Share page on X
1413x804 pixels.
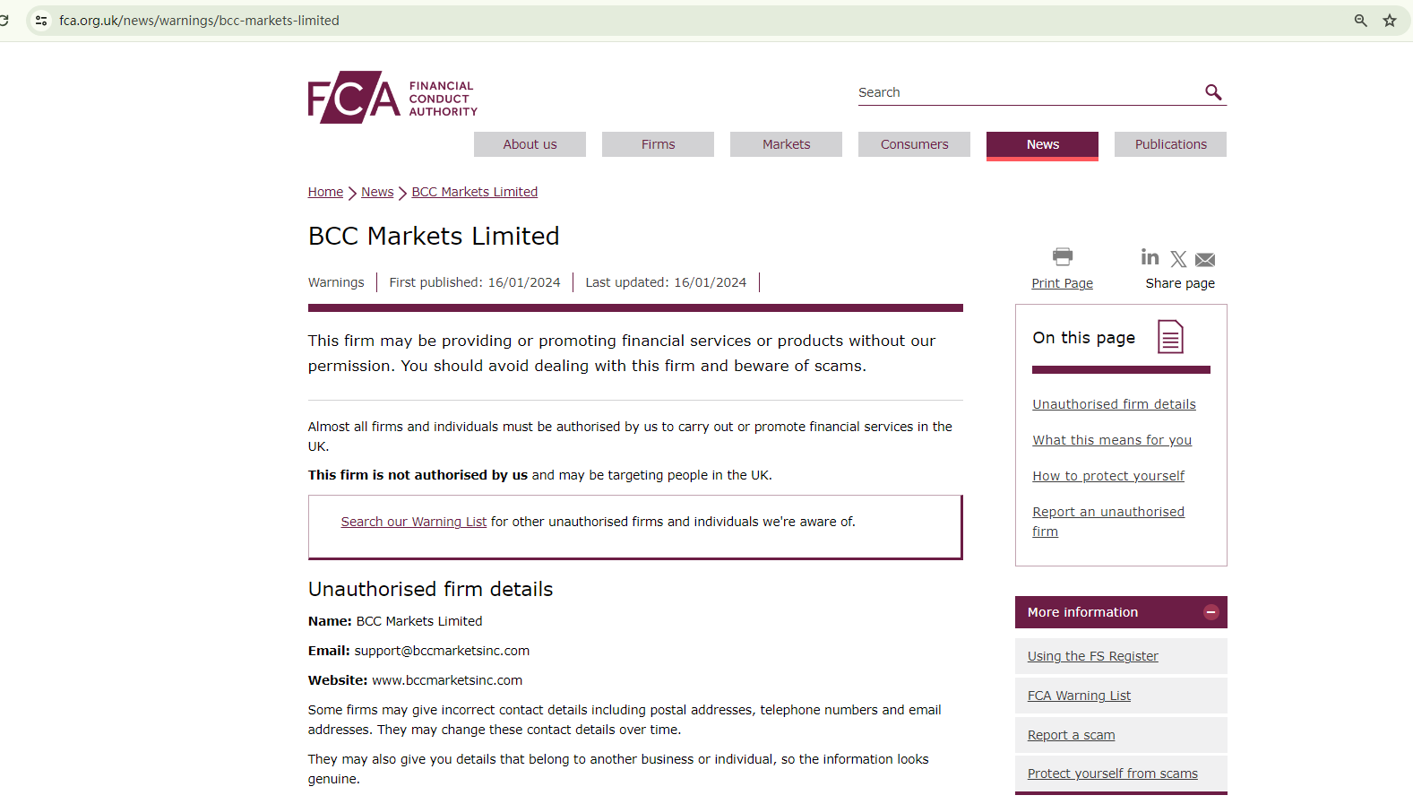tap(1178, 259)
